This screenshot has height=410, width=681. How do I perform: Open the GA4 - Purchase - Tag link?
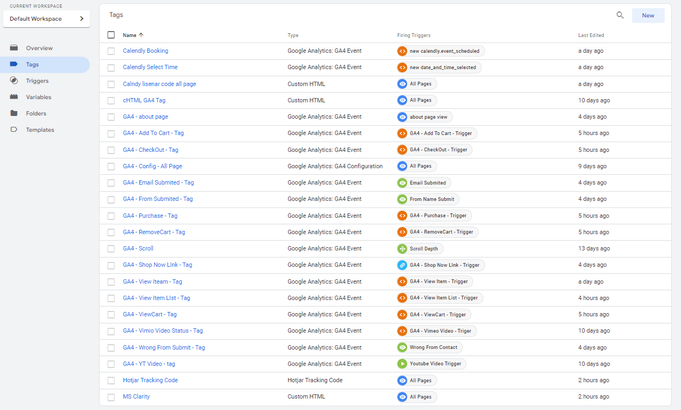click(x=150, y=216)
